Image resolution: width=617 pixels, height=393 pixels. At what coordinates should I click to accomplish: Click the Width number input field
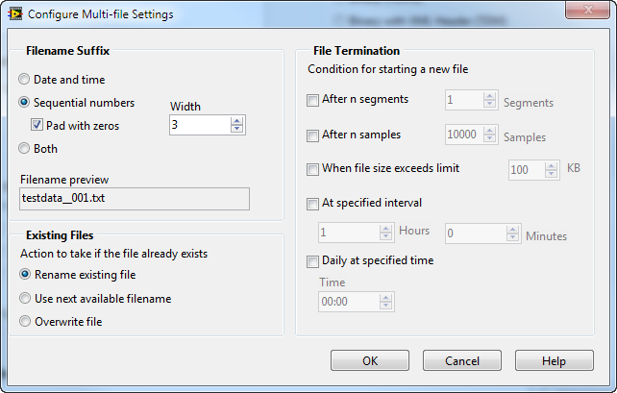coord(199,124)
